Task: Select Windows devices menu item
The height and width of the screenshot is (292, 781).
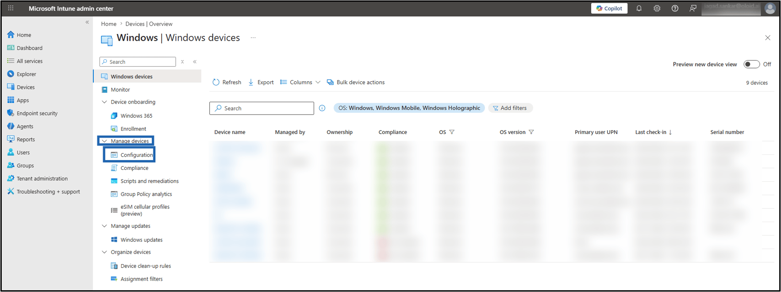Action: (x=147, y=77)
